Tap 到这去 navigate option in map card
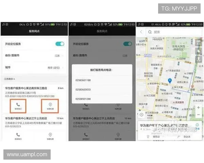The image size is (204, 163). click(184, 137)
